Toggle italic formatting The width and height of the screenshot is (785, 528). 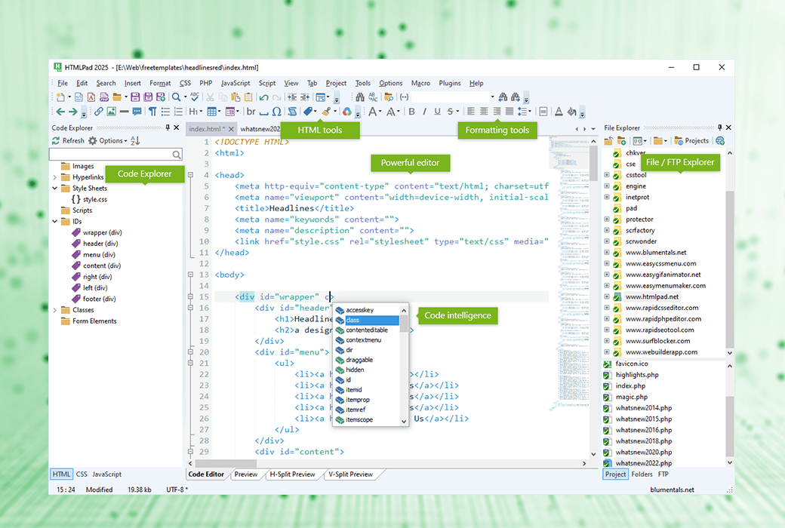pos(424,112)
